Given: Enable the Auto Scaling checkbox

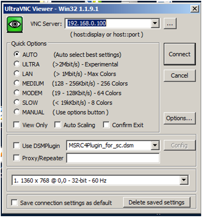Looking at the screenshot, I should 57,125.
